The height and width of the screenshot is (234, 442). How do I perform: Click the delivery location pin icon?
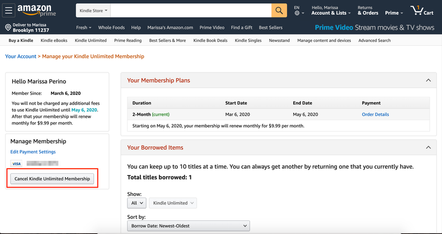coord(8,27)
